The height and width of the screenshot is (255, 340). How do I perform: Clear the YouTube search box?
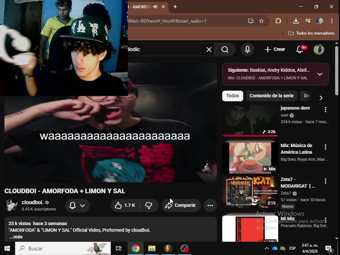[x=209, y=50]
